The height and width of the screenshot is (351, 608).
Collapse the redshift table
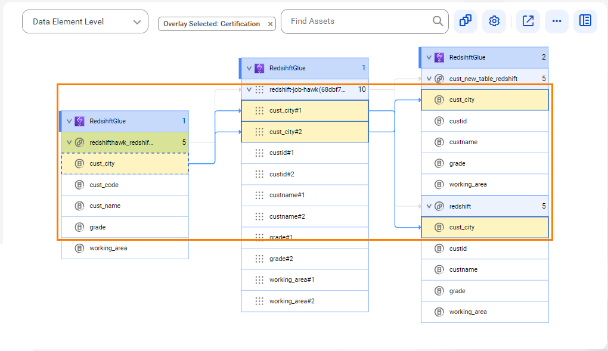click(x=429, y=206)
